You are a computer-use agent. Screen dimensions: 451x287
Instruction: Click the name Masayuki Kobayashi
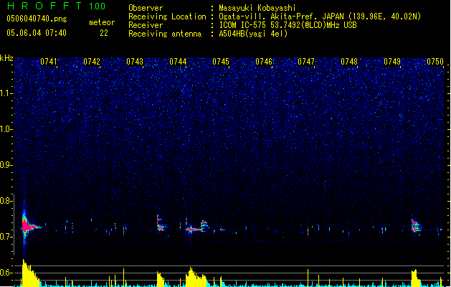click(x=257, y=8)
